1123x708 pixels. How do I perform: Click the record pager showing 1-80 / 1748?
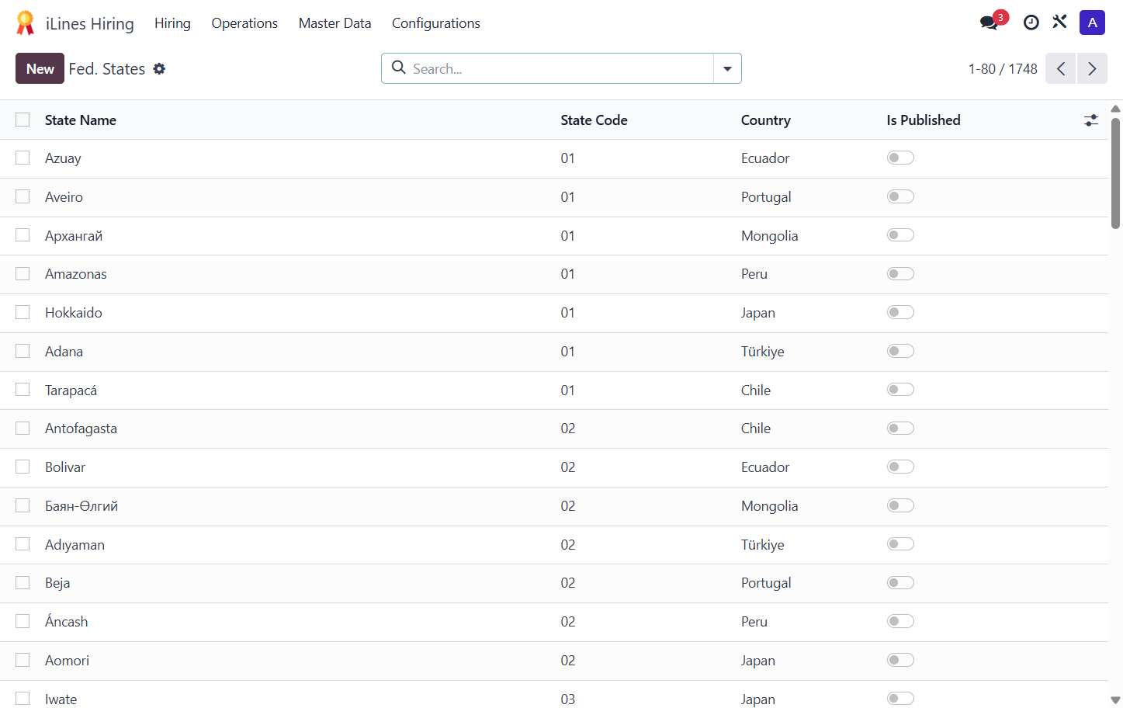point(1003,69)
